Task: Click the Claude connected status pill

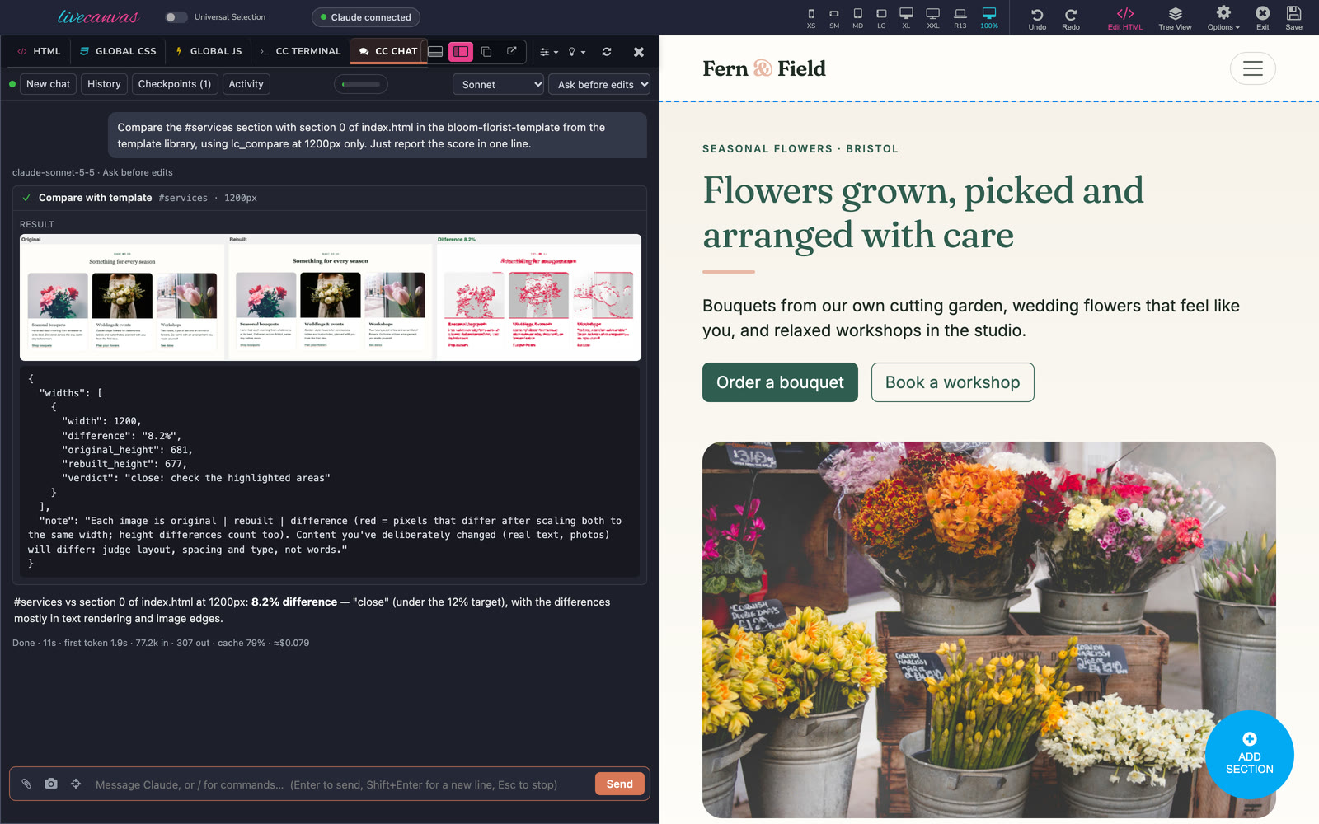Action: (366, 17)
